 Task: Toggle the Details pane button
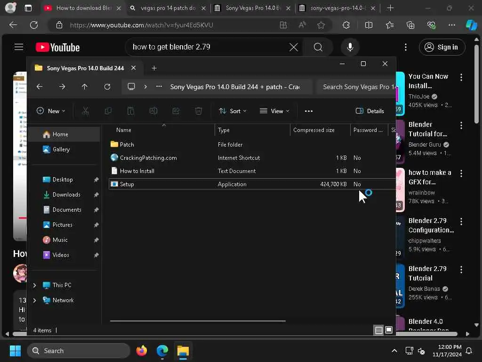click(x=370, y=111)
